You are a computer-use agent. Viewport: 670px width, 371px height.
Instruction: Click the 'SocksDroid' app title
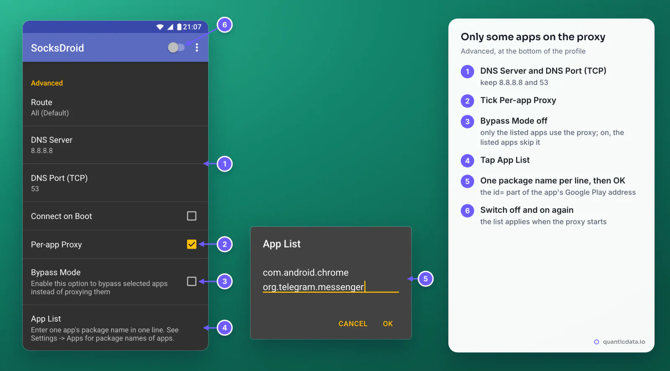click(x=57, y=48)
